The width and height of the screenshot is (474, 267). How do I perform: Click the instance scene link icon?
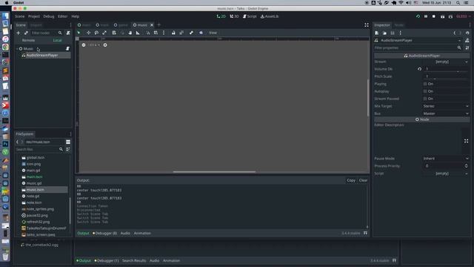[x=26, y=33]
